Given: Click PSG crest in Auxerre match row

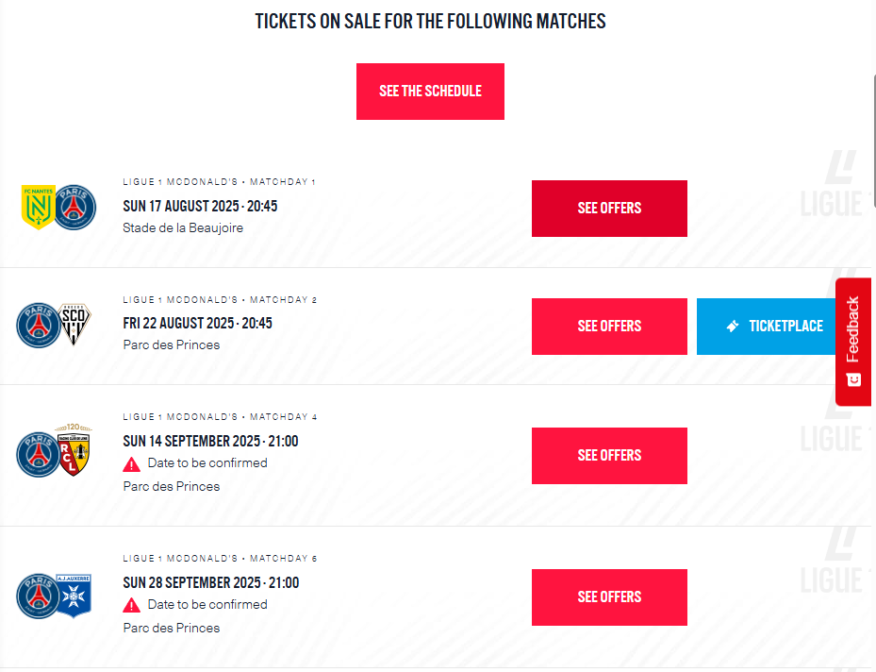Looking at the screenshot, I should tap(38, 596).
